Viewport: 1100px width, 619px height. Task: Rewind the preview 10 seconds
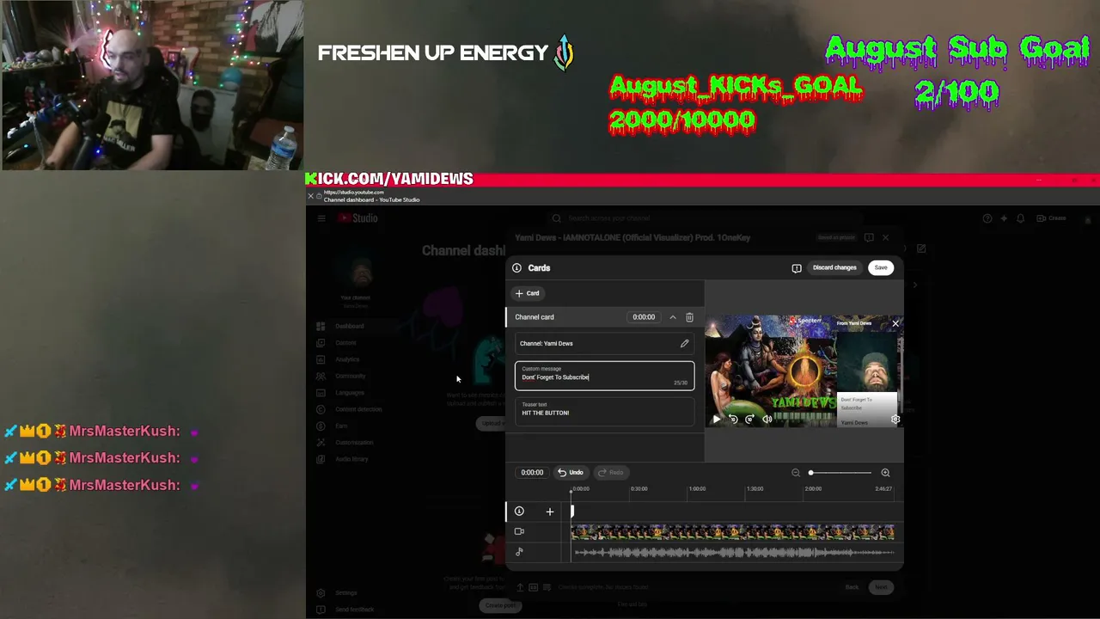(733, 420)
